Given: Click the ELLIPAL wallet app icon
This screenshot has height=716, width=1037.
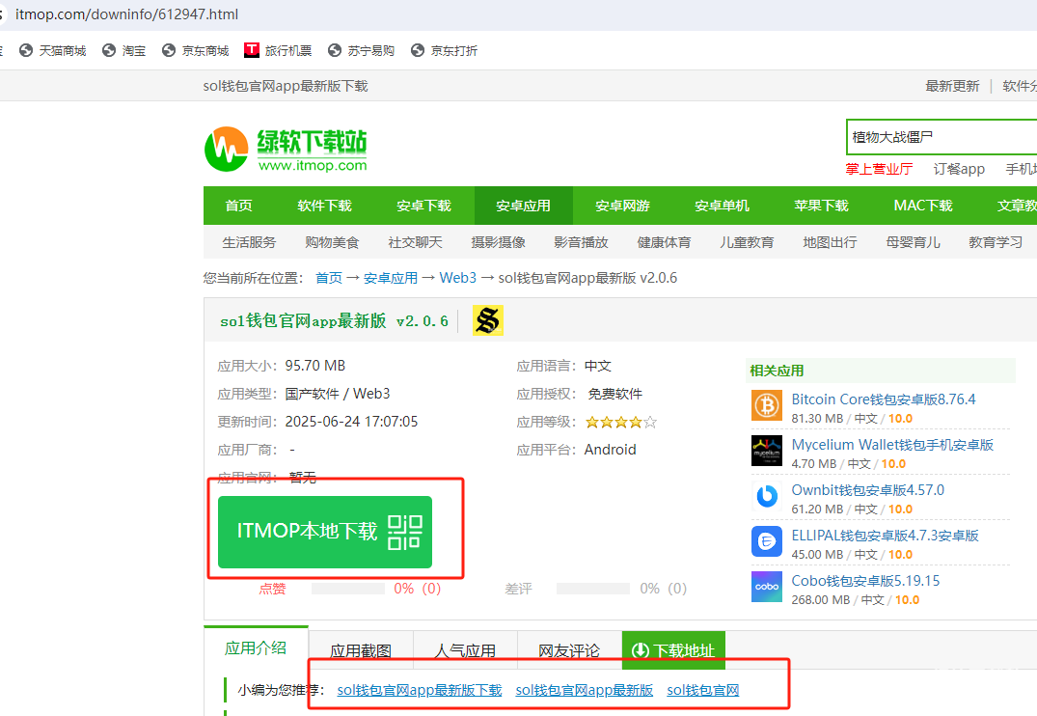Looking at the screenshot, I should pyautogui.click(x=767, y=541).
